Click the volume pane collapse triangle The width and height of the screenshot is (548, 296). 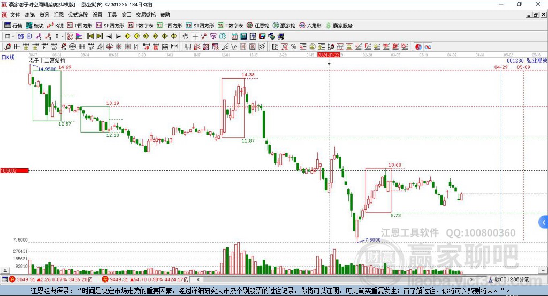(5, 270)
